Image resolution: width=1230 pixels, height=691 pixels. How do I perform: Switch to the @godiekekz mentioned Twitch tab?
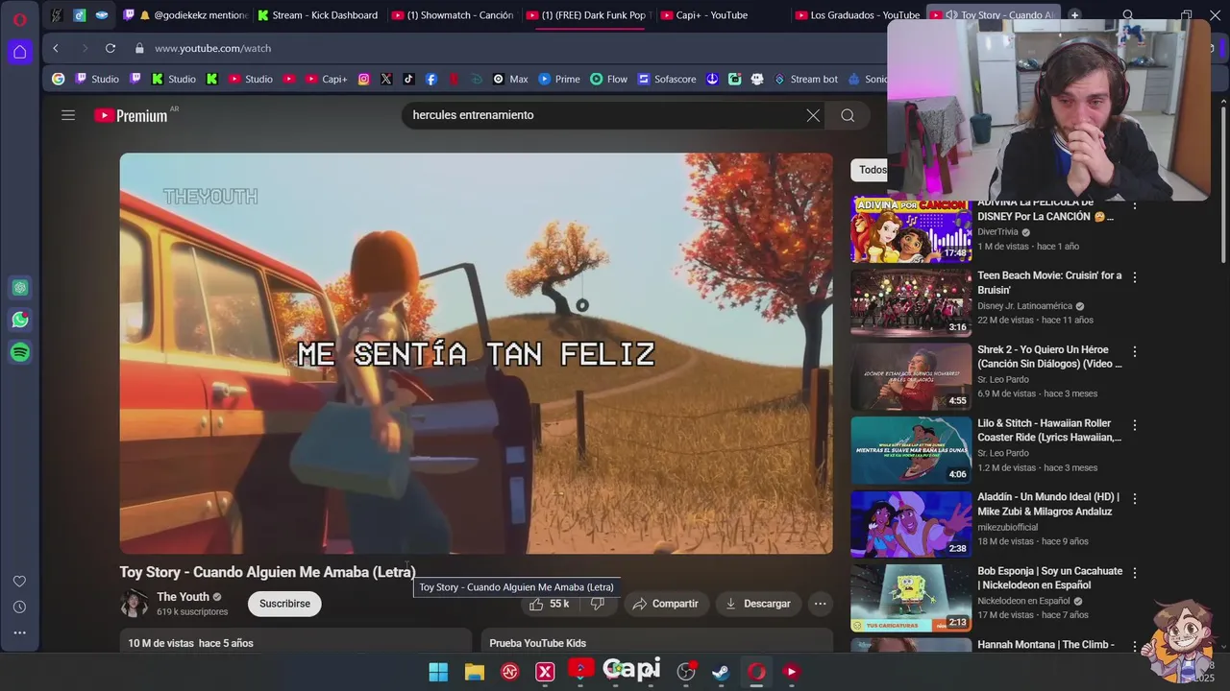(185, 15)
